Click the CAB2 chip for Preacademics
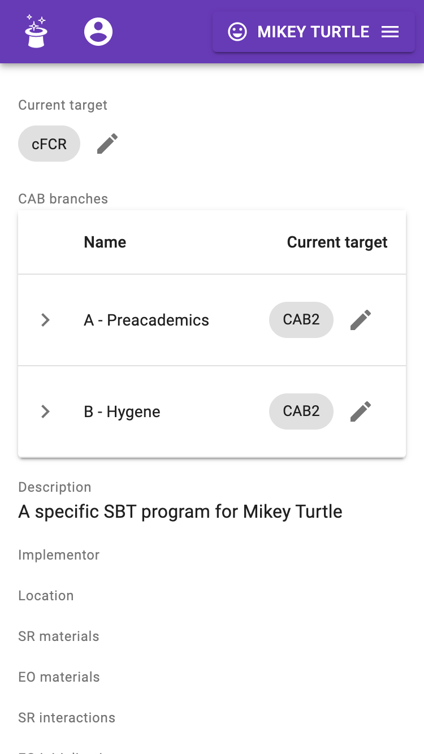 pyautogui.click(x=301, y=320)
